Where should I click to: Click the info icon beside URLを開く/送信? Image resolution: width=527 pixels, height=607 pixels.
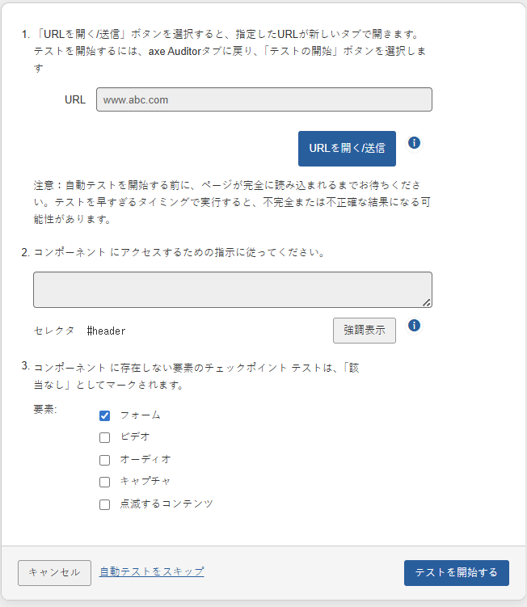415,143
